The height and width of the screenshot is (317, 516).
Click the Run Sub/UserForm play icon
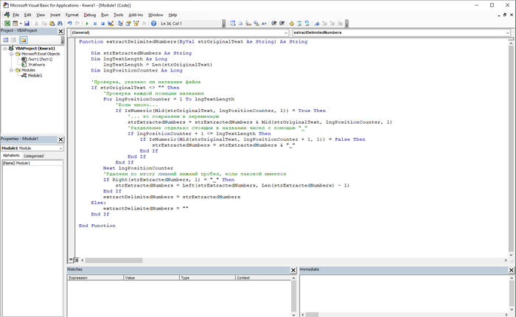coord(86,24)
